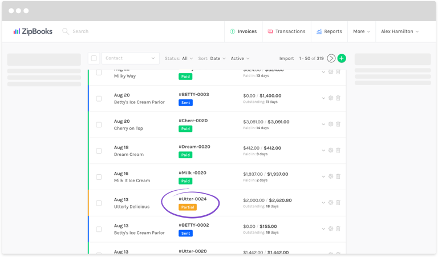
Task: Expand the chevron on #Milk-0020 row
Action: click(323, 176)
